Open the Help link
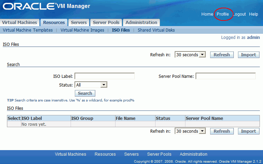This screenshot has width=263, height=164. 254,14
